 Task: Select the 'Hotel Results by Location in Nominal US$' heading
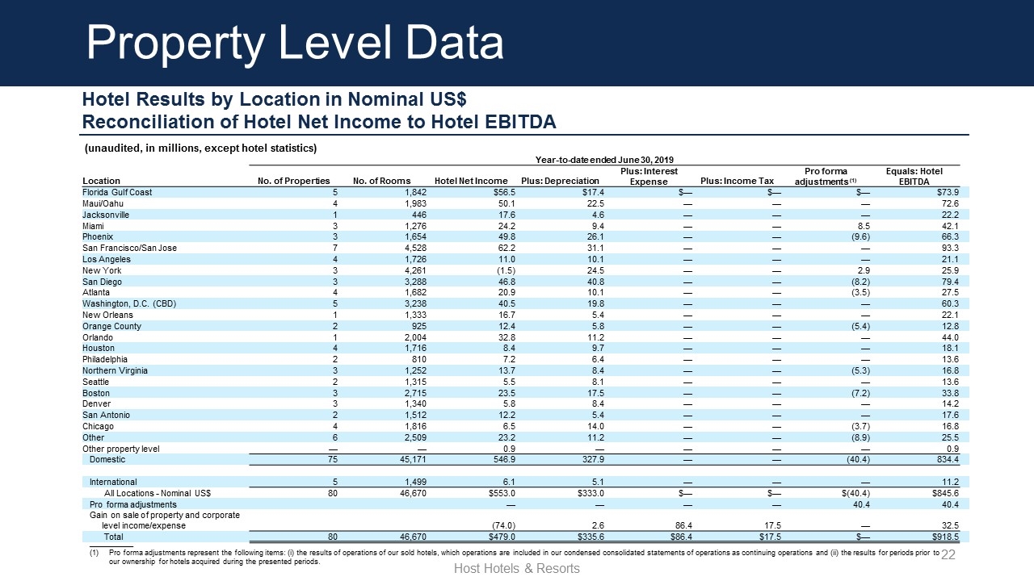(x=275, y=100)
